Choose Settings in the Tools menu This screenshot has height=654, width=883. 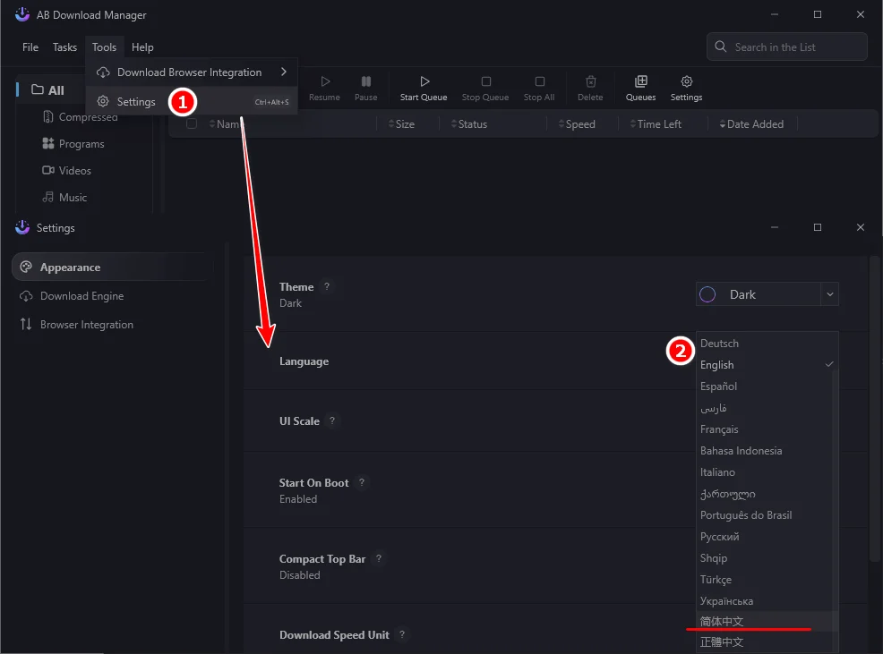coord(192,102)
